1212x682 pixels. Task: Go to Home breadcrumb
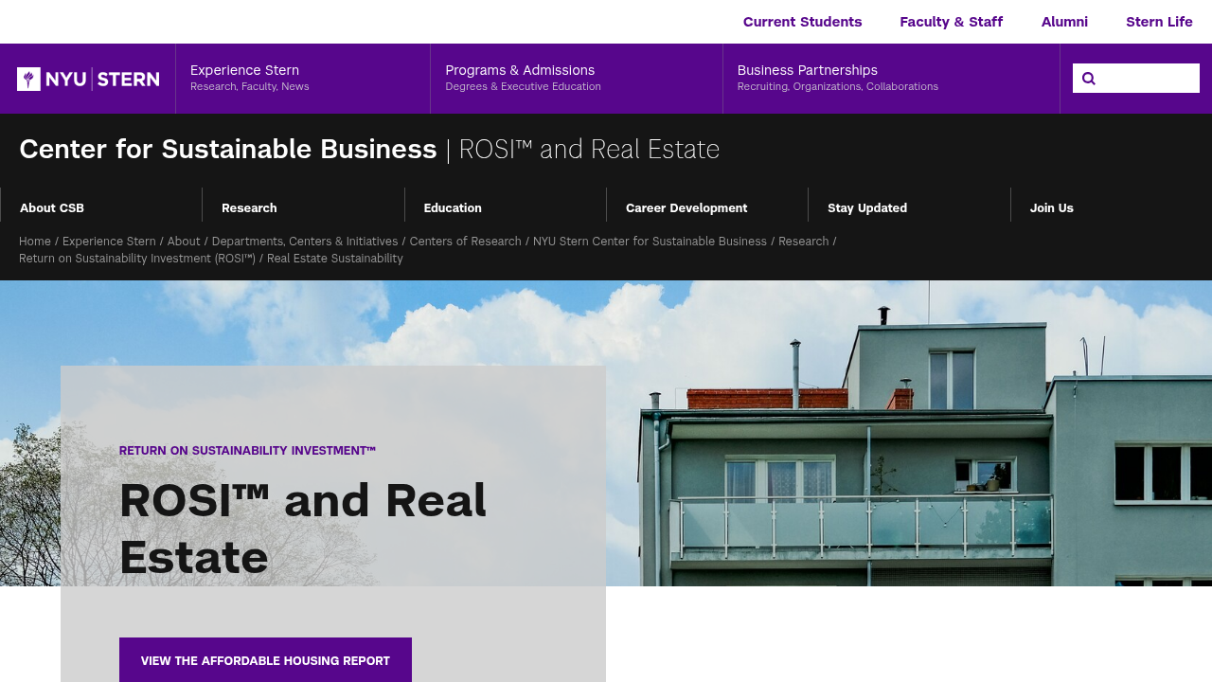tap(35, 242)
